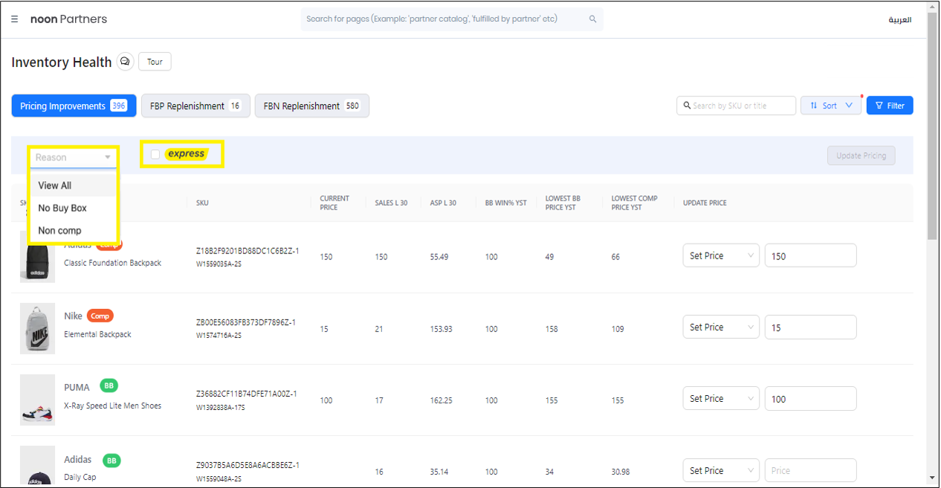Click the Update Pricing button
Viewport: 941px width, 488px height.
pyautogui.click(x=861, y=156)
